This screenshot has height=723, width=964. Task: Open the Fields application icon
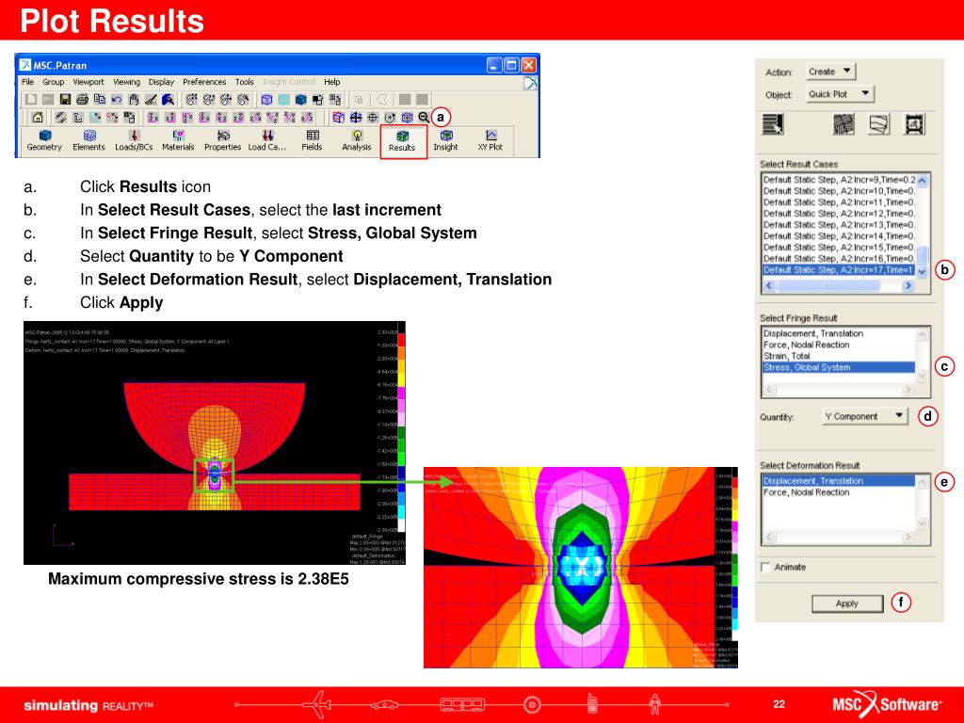pyautogui.click(x=312, y=141)
